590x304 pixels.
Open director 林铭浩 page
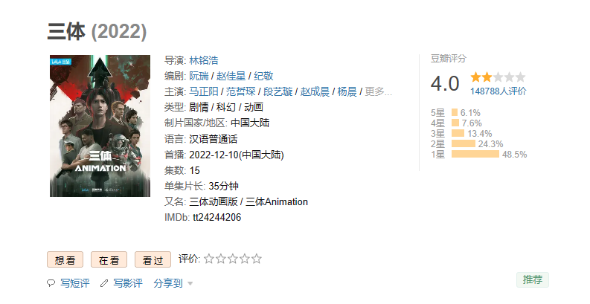[x=204, y=60]
